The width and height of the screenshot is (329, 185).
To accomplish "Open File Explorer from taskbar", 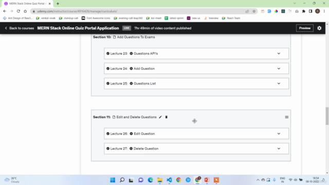I will pyautogui.click(x=160, y=180).
